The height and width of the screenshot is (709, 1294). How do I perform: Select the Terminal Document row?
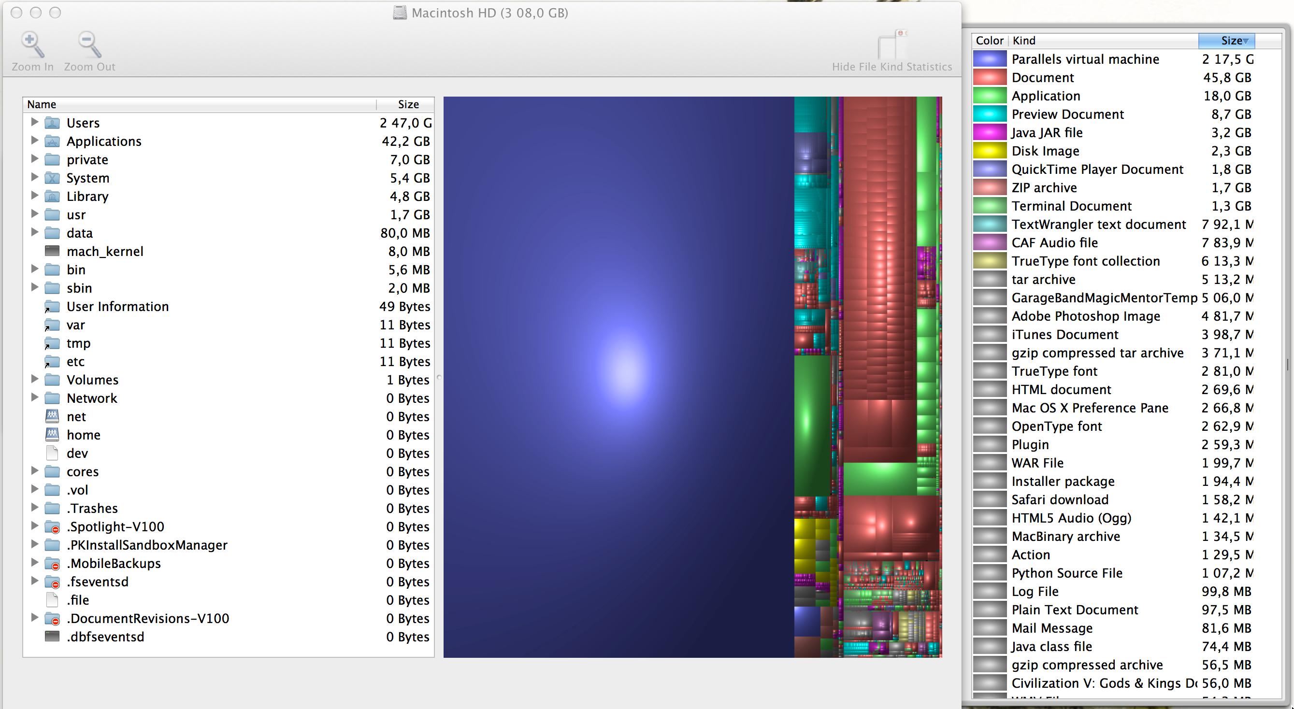coord(1113,206)
